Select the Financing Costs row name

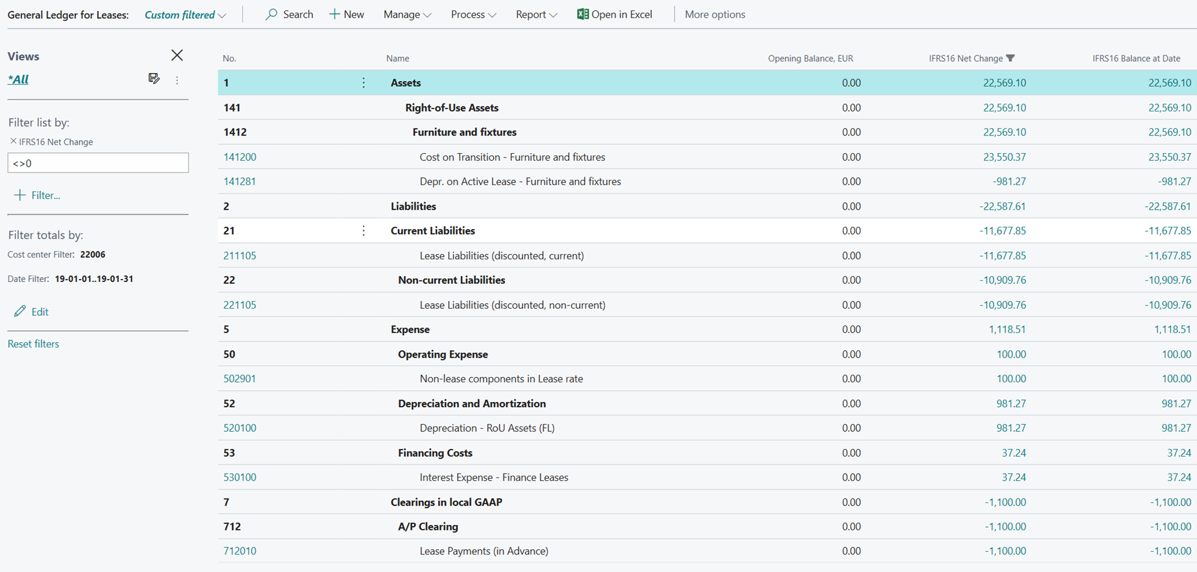coord(435,453)
